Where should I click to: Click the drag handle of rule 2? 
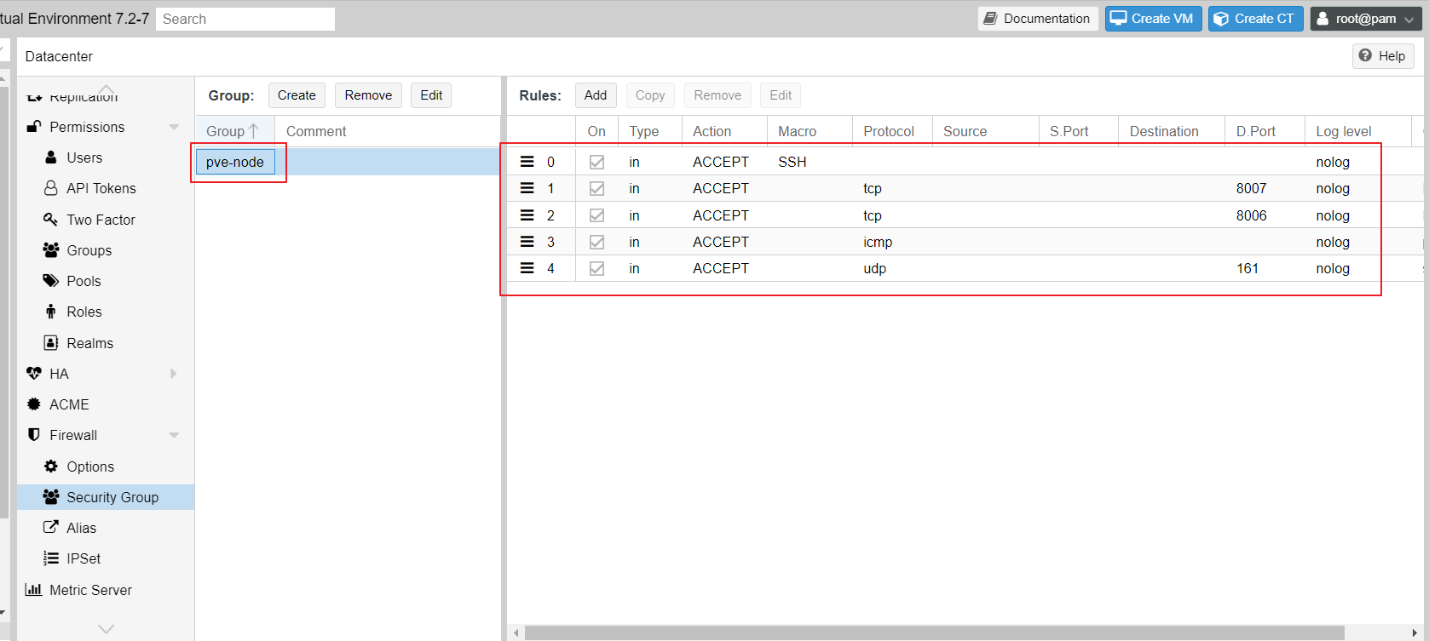527,215
